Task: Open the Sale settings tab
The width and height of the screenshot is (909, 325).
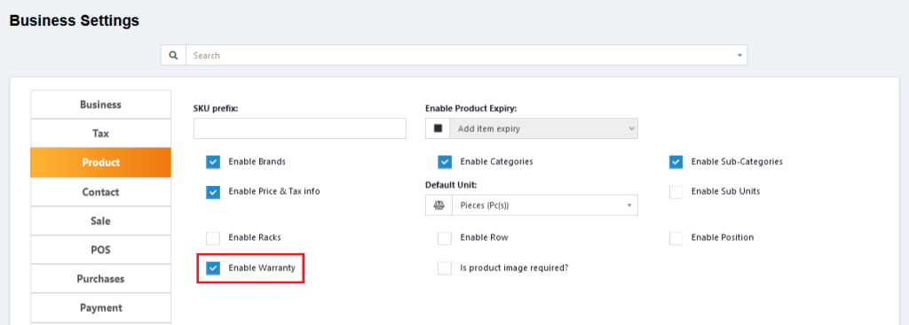Action: pyautogui.click(x=101, y=221)
